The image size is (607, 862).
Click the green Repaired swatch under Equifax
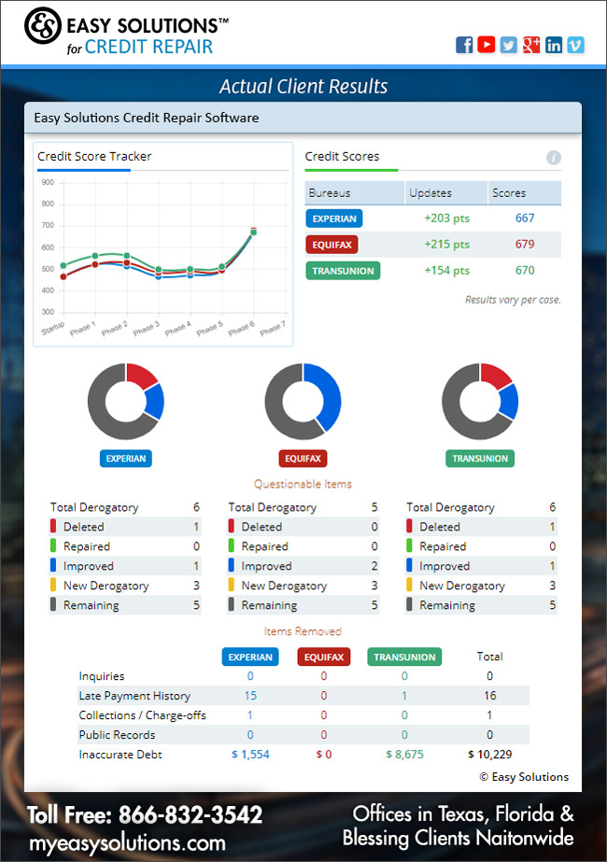click(x=232, y=546)
